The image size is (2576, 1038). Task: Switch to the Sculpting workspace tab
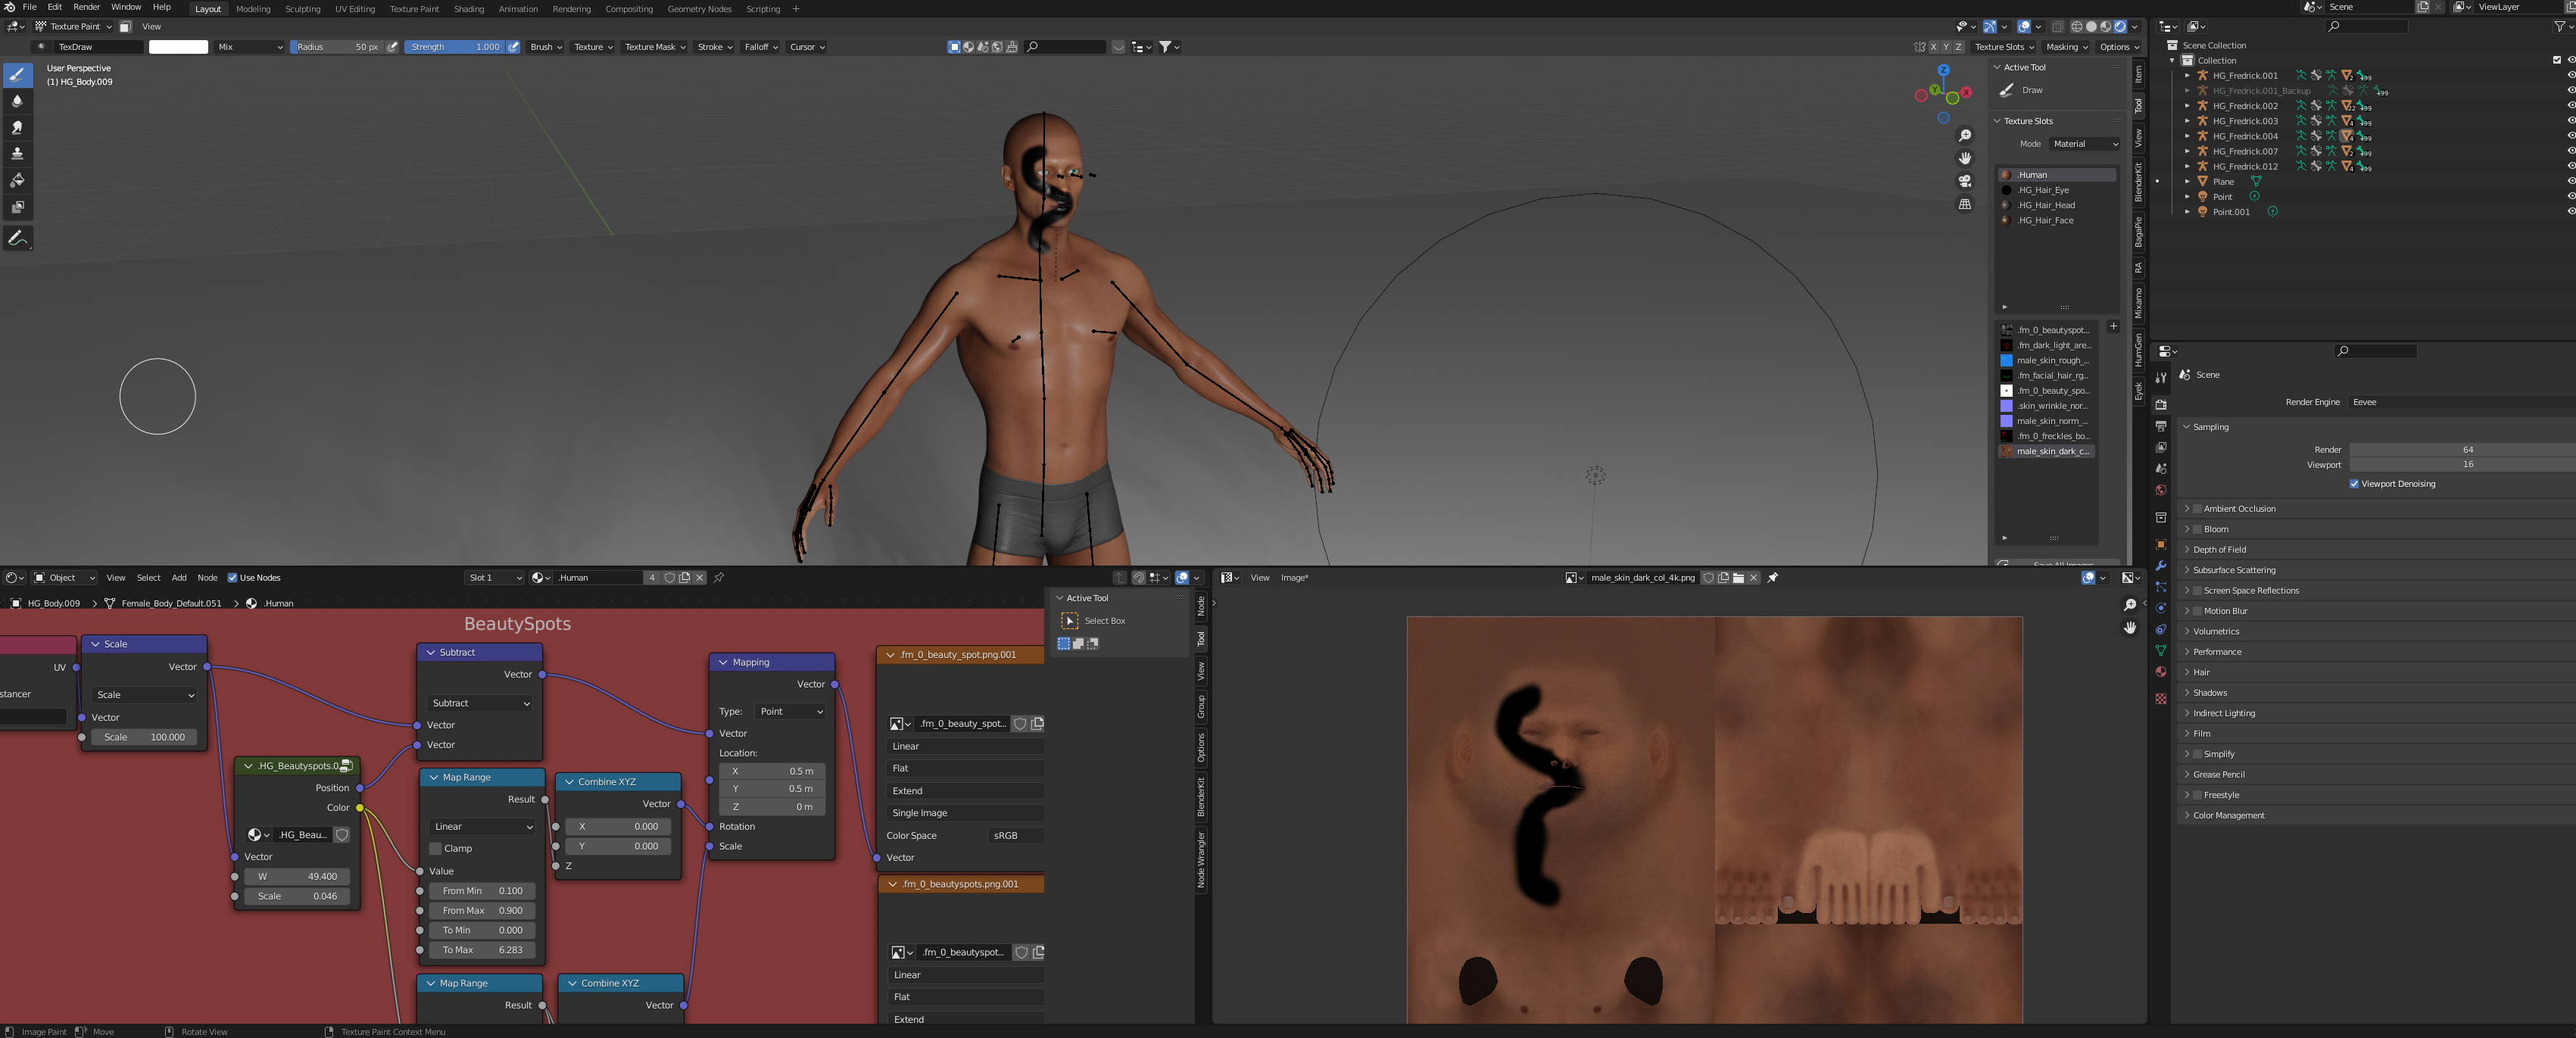(303, 9)
